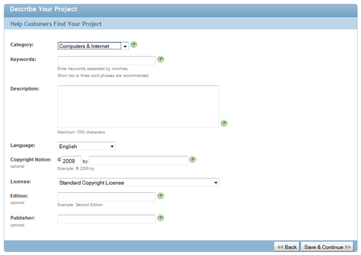Click inside the Description text area
The image size is (361, 255).
[x=138, y=107]
